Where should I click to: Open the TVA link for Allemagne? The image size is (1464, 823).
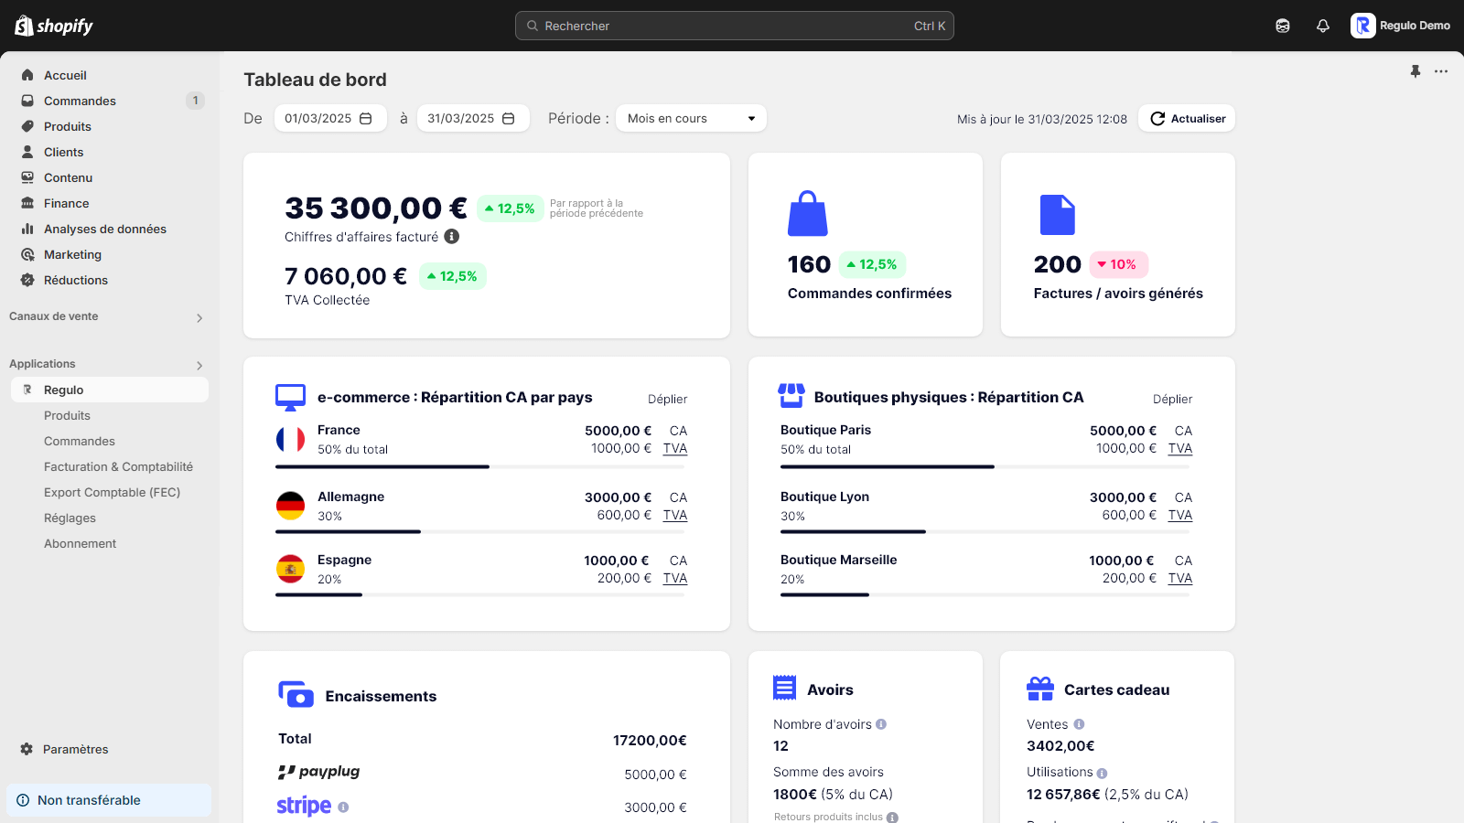674,515
